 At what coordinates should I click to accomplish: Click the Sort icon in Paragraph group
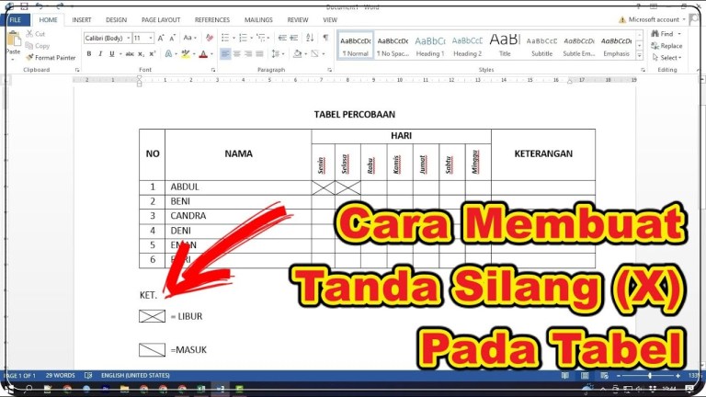click(310, 38)
